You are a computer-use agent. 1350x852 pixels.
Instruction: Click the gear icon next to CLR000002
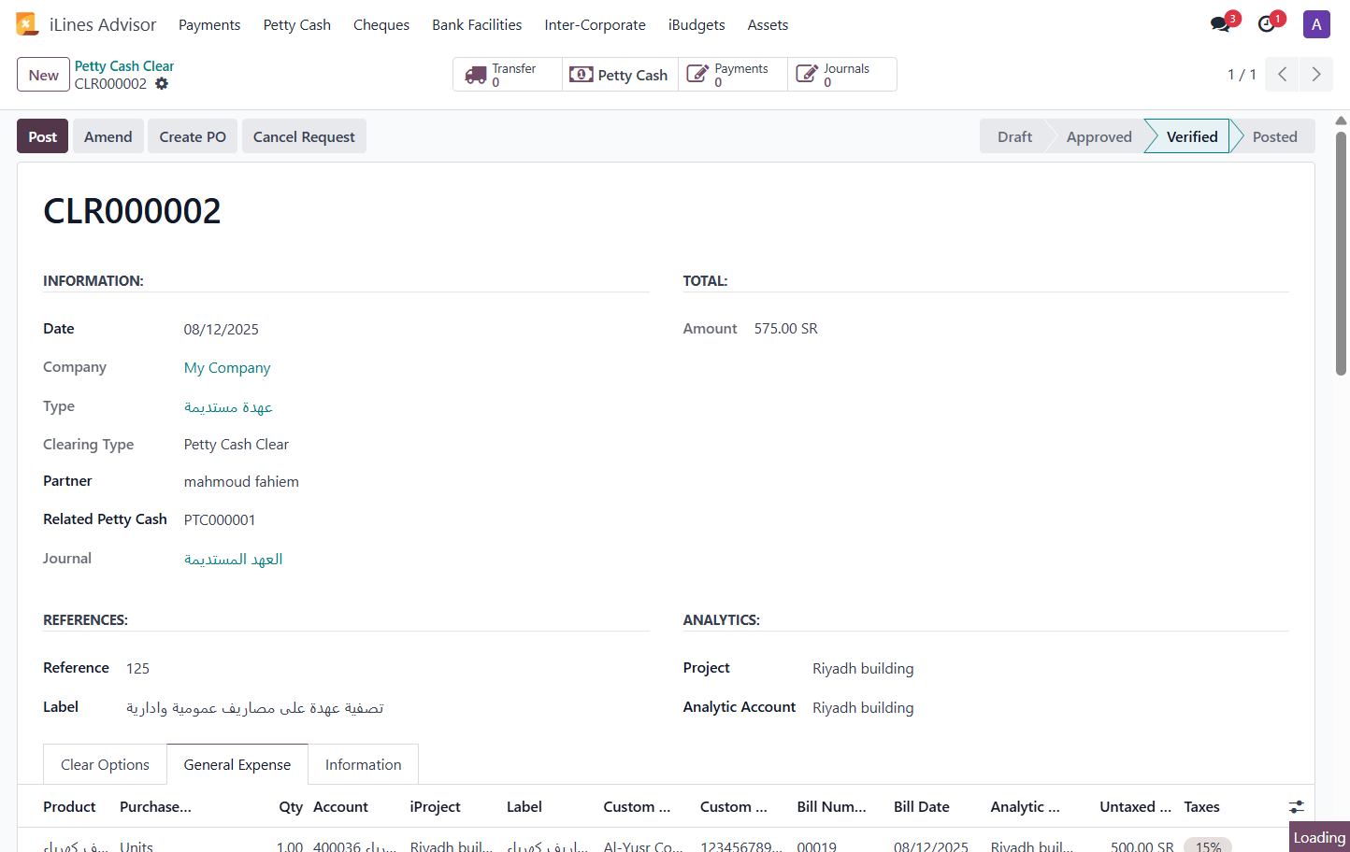coord(162,84)
